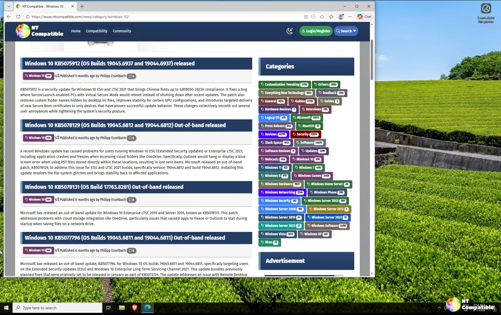This screenshot has width=501, height=315.
Task: Open the Home menu item
Action: click(76, 31)
